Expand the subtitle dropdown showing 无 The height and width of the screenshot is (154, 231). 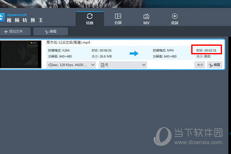[123, 65]
